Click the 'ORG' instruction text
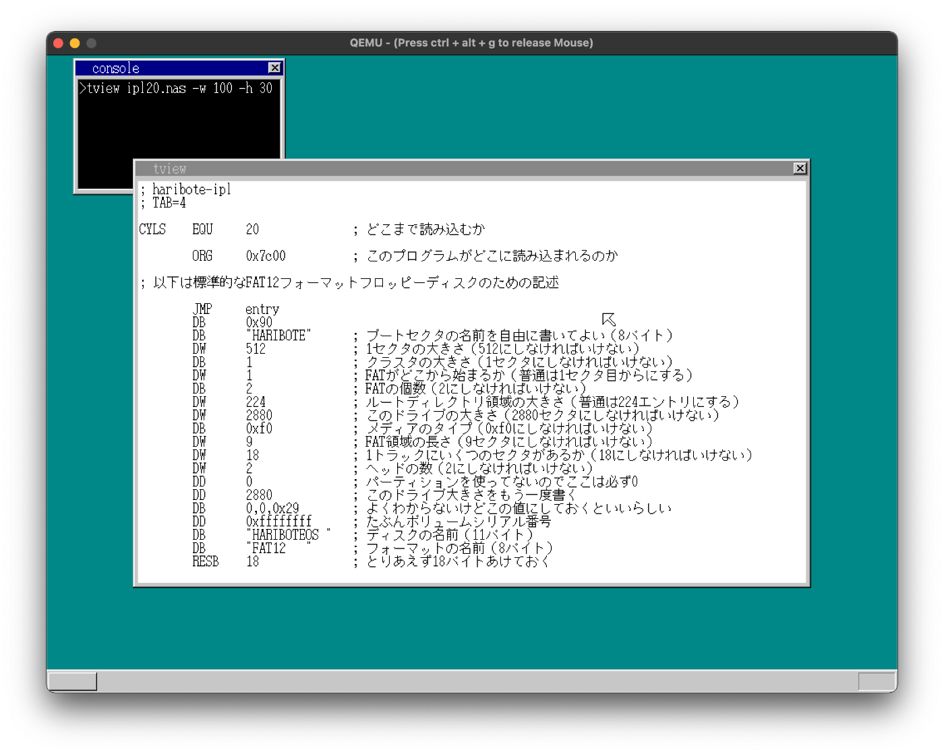Screen dimensions: 944x754 click(202, 256)
